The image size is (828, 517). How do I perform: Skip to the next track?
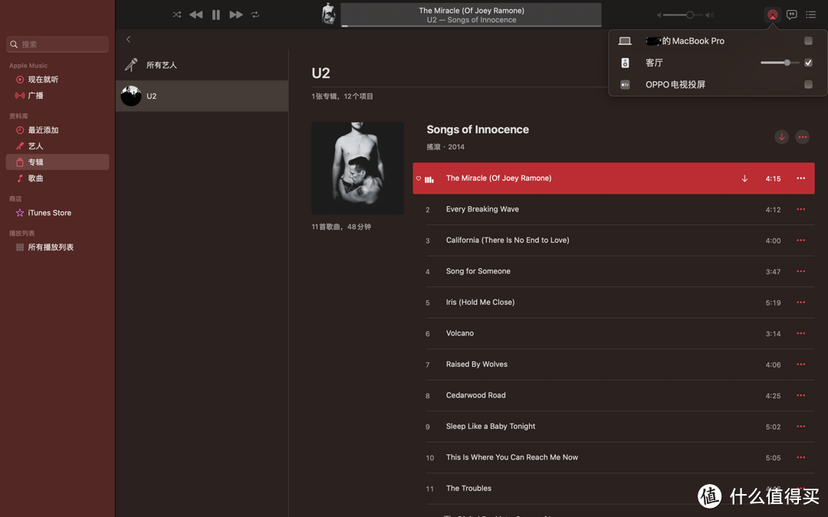pos(236,15)
